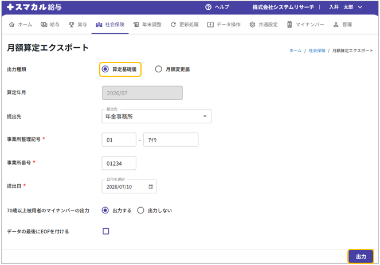Viewport: 380px width, 265px height.
Task: Open the 管理 menu
Action: click(x=343, y=25)
